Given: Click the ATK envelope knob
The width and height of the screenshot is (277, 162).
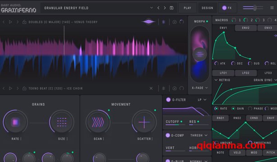Looking at the screenshot, I should 217,63.
